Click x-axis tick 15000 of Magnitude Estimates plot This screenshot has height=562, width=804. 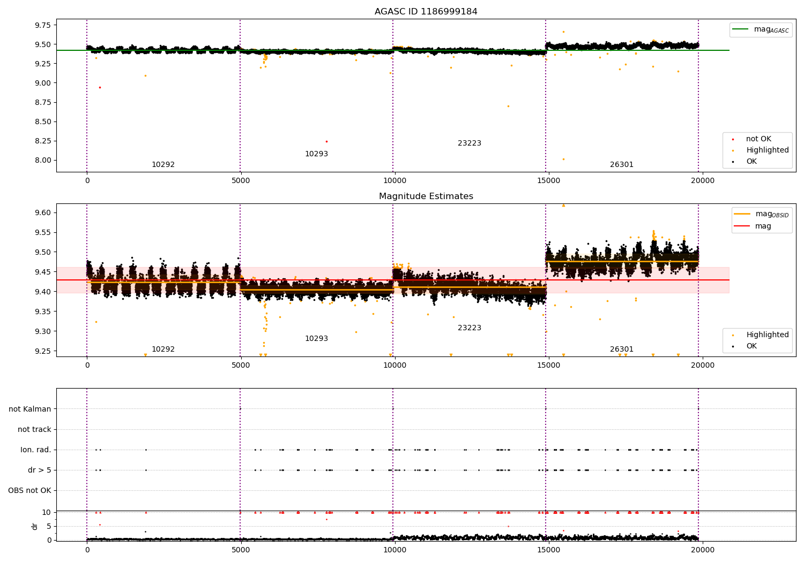548,365
